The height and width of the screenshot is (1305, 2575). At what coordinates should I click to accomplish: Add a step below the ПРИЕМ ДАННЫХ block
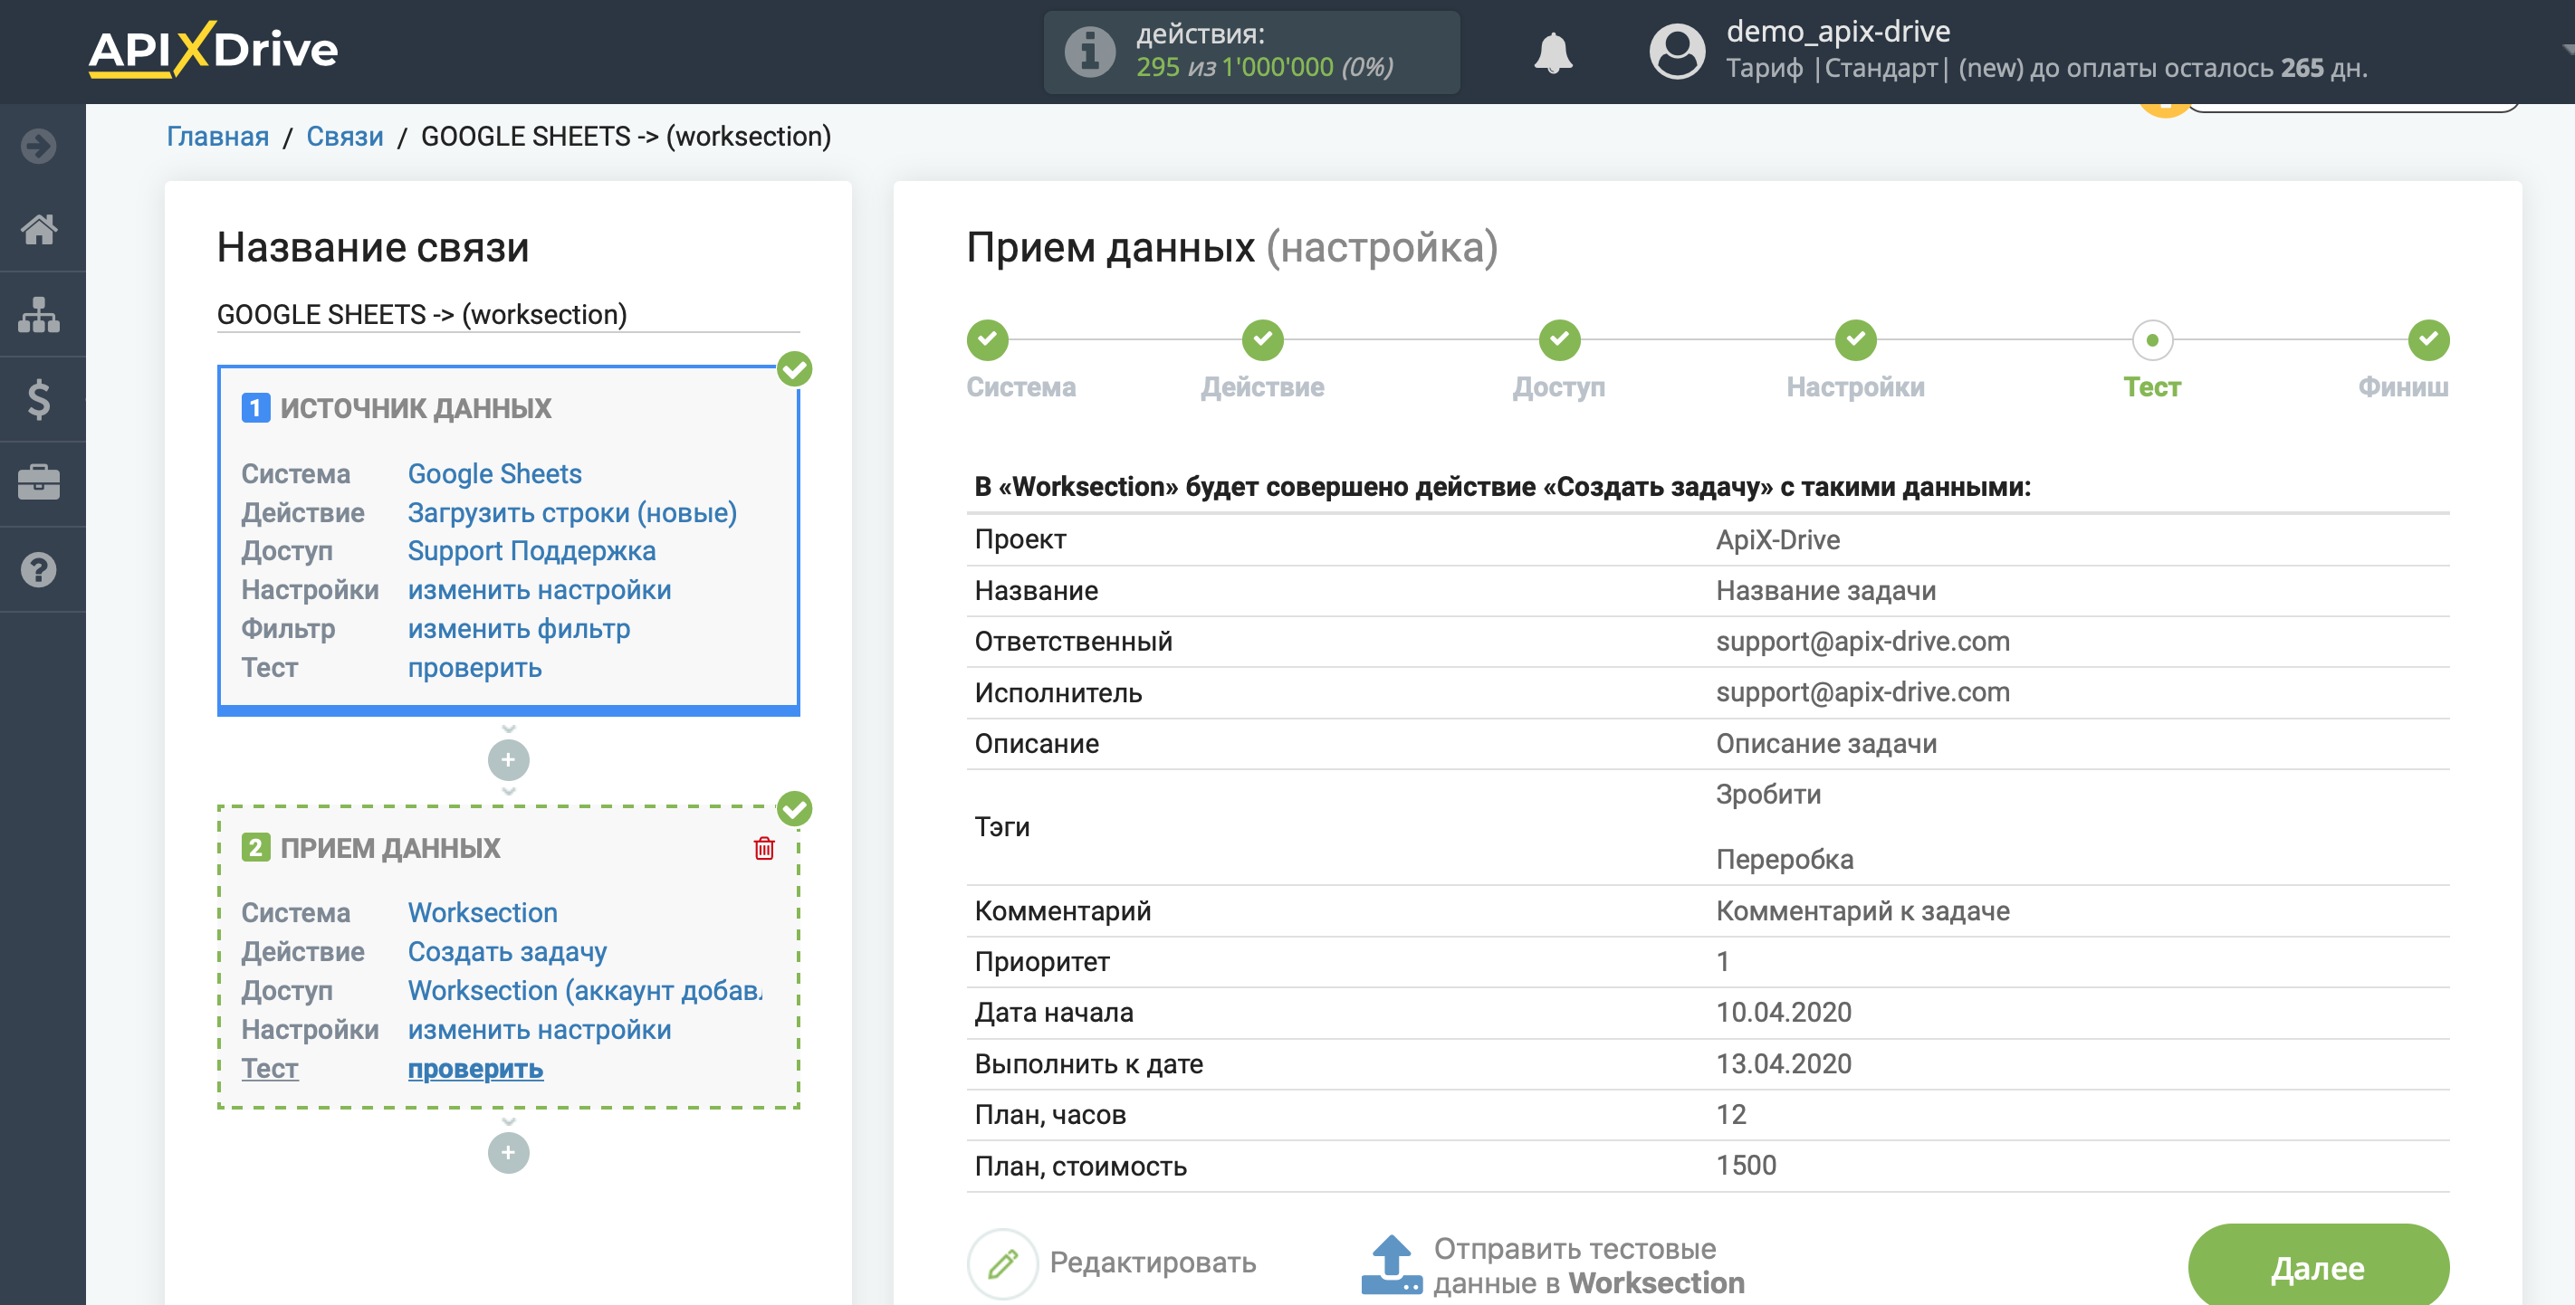click(x=508, y=1153)
